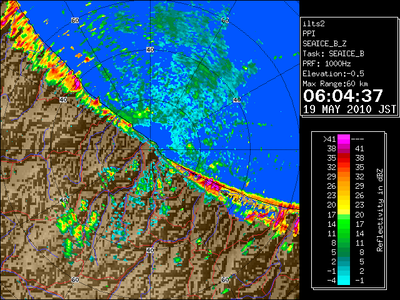Select the 'Elevation:-0.5' readout
400x300 pixels.
pos(333,74)
